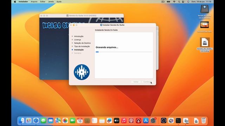Click the Sumário step in sidebar
225x126 pixels.
click(x=78, y=53)
